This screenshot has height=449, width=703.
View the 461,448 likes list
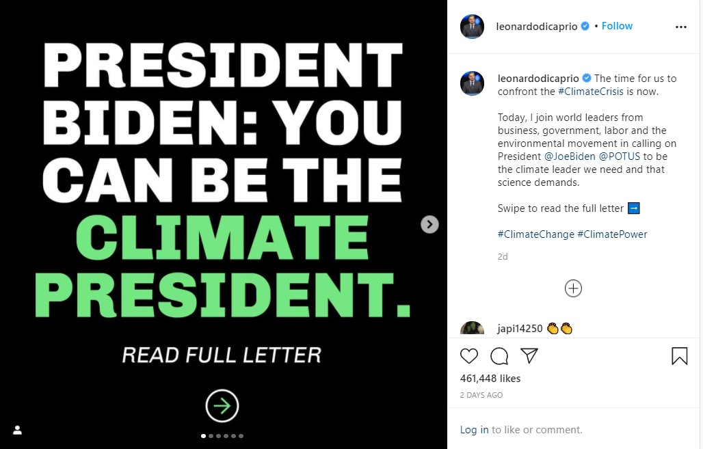pos(490,379)
